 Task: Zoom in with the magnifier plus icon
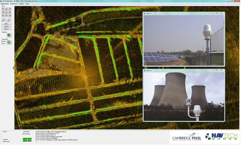tap(4, 20)
